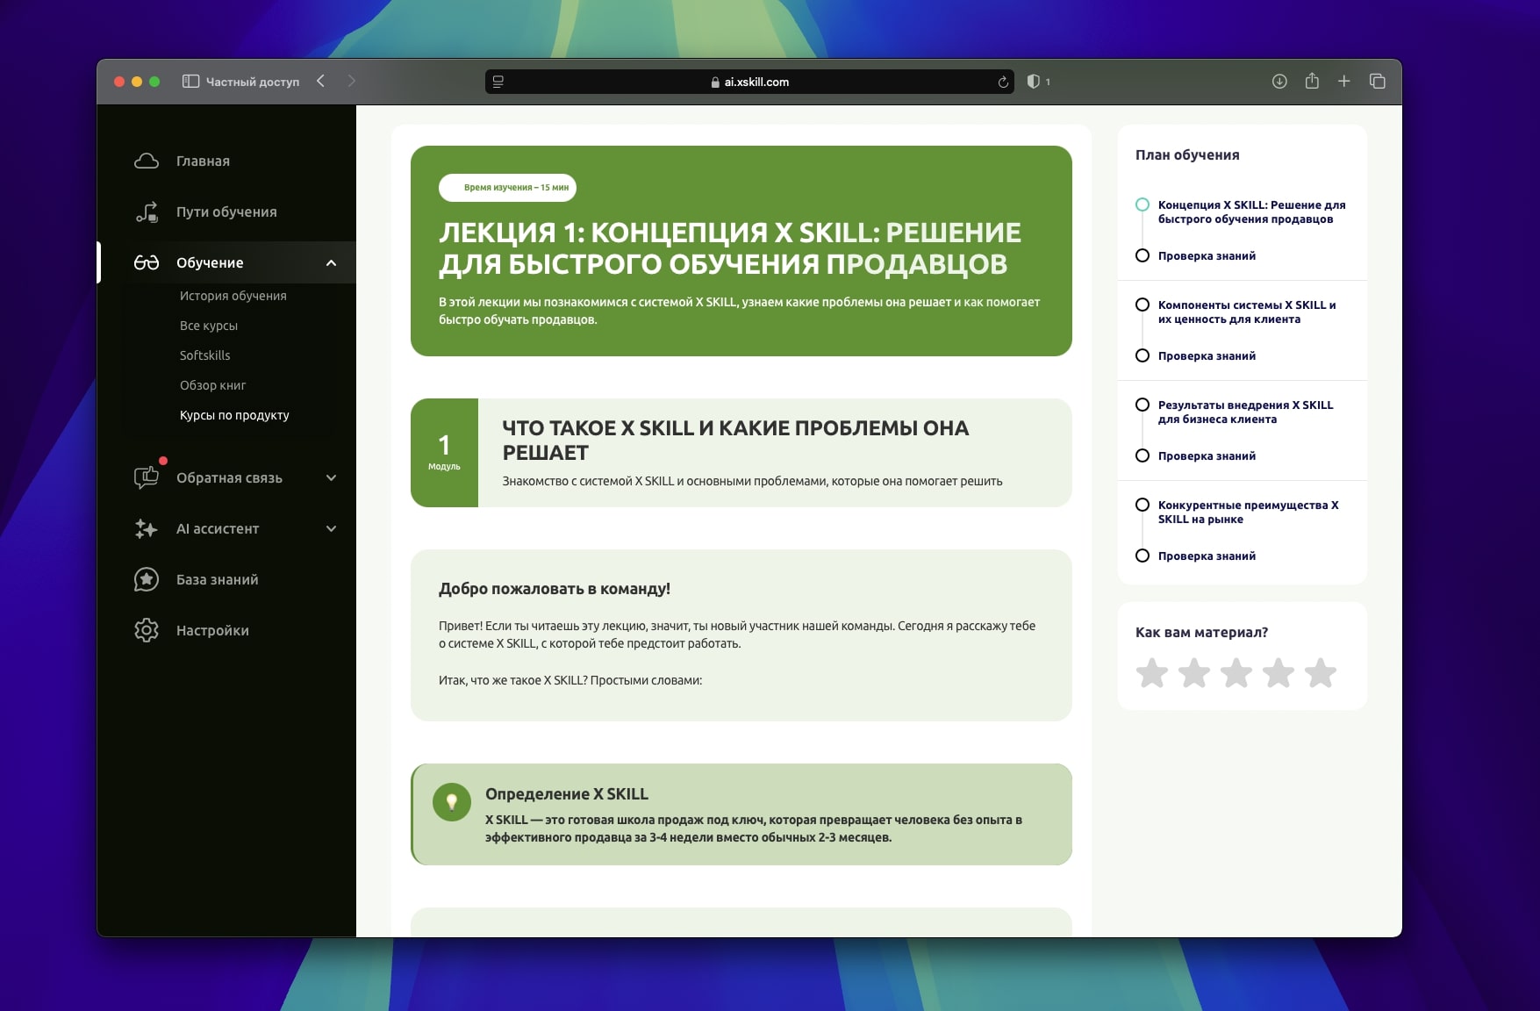Rate the material with two stars
Image resolution: width=1540 pixels, height=1011 pixels.
(x=1194, y=673)
